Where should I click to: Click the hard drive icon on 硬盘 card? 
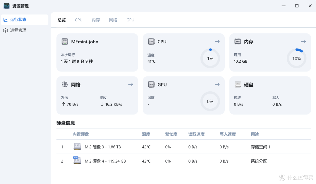coord(238,84)
